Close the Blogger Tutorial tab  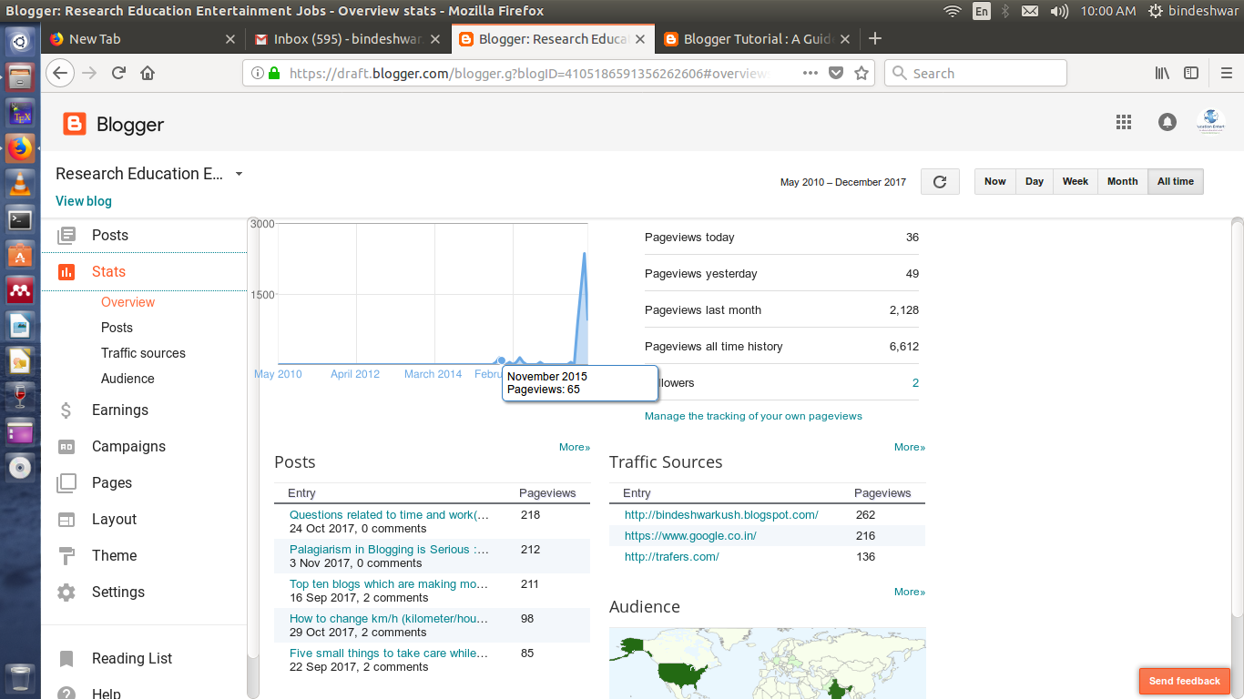click(845, 39)
